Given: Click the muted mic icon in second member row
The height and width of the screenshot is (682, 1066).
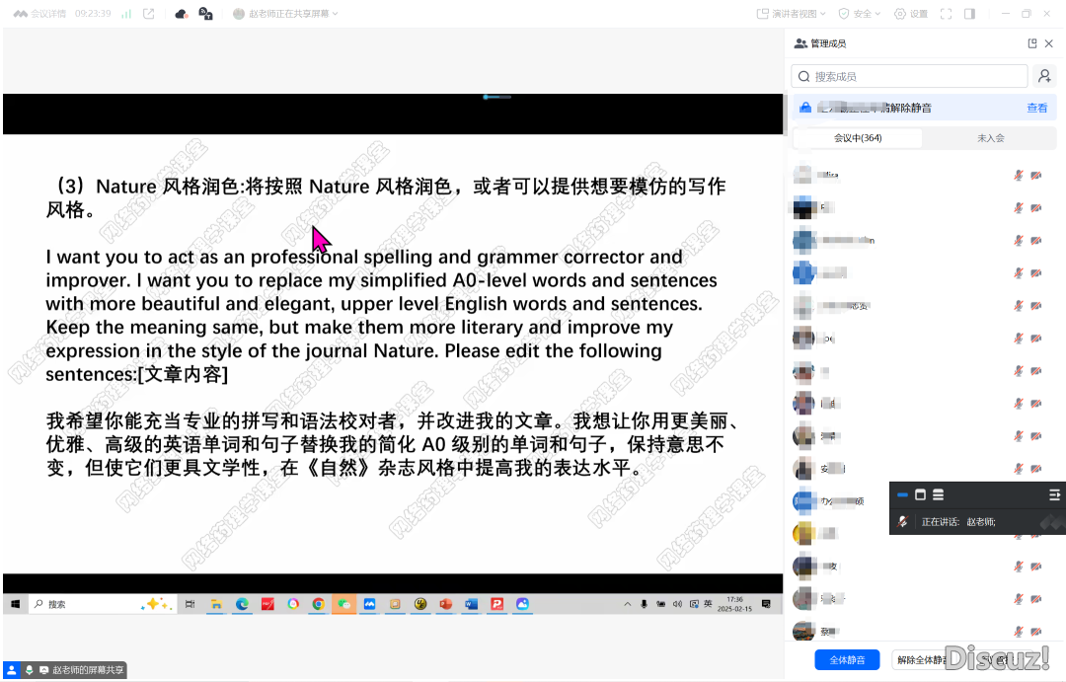Looking at the screenshot, I should pos(1019,207).
